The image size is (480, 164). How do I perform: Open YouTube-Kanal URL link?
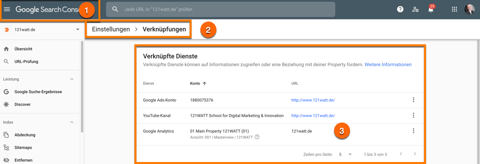tap(313, 116)
